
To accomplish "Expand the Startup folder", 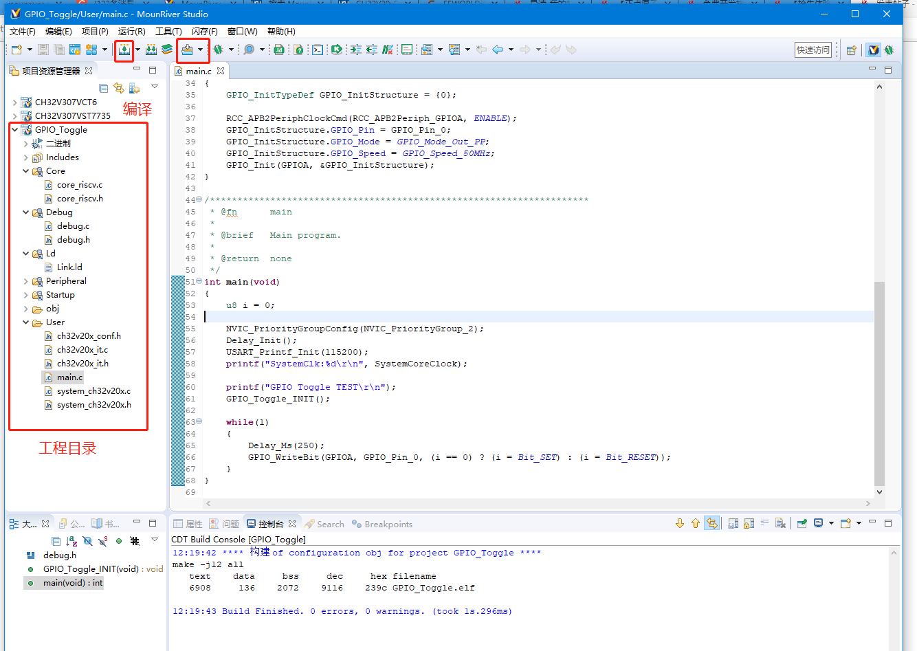I will 26,294.
